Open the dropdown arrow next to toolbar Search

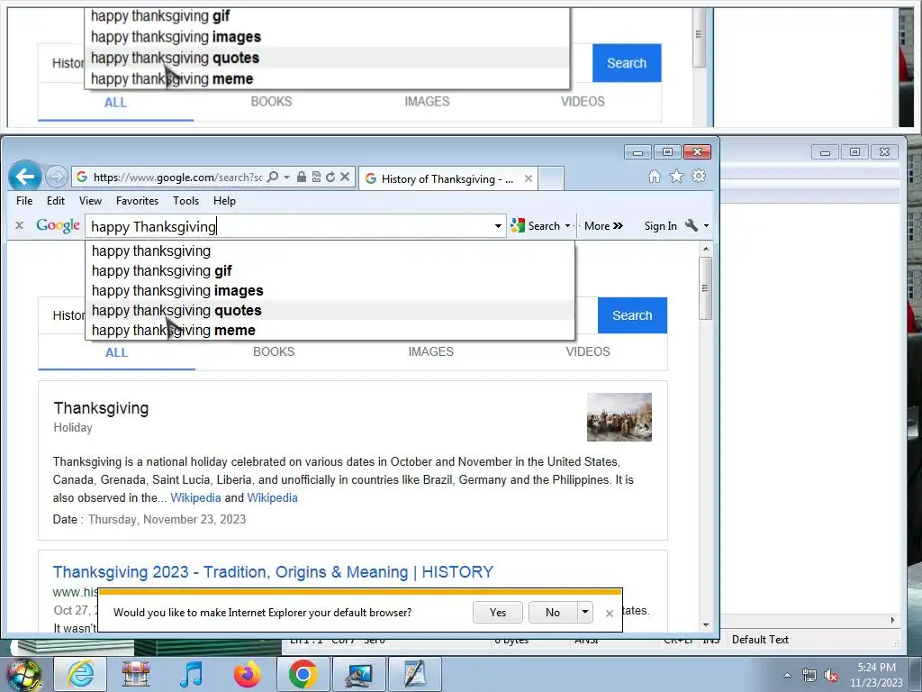(x=567, y=226)
